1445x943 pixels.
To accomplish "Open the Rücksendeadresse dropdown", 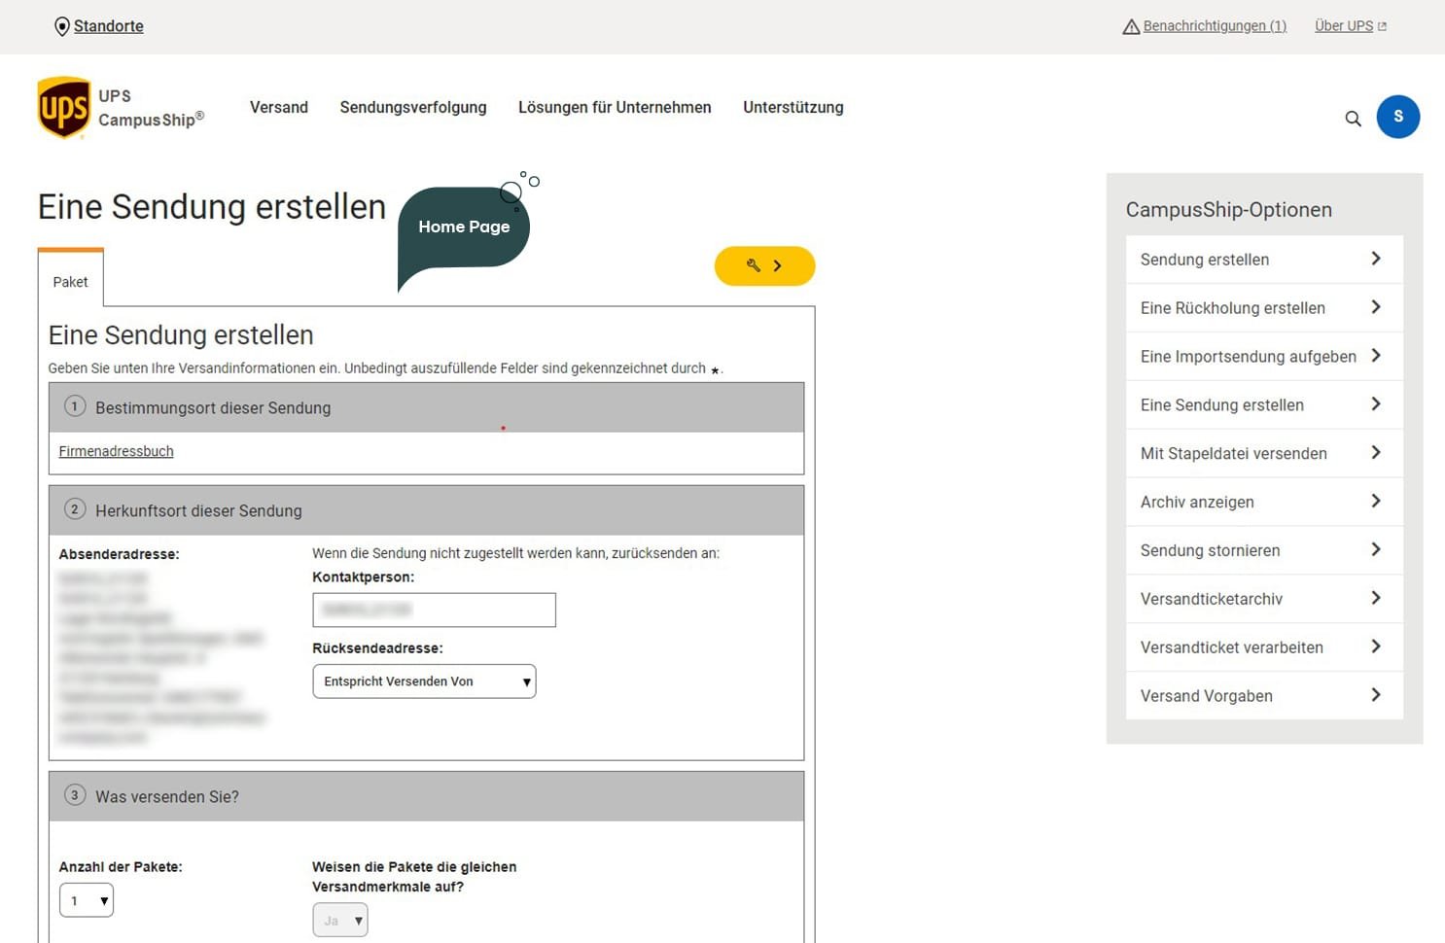I will click(x=424, y=681).
